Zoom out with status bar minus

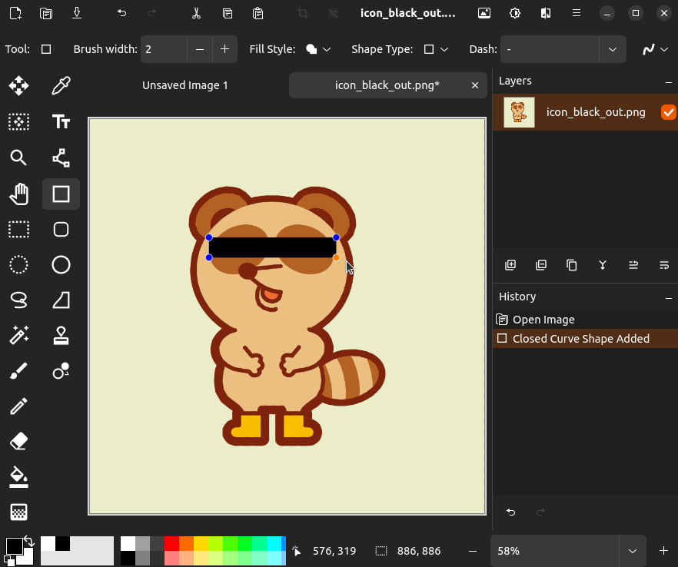(x=473, y=551)
